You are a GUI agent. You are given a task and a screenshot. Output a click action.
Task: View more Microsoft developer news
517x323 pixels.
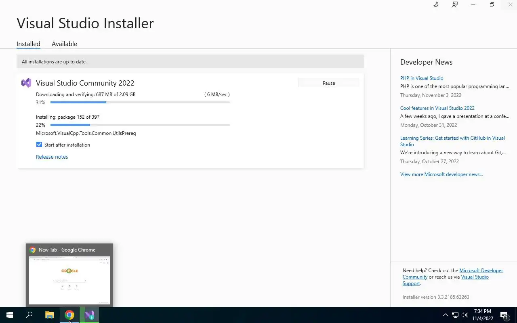click(x=441, y=174)
